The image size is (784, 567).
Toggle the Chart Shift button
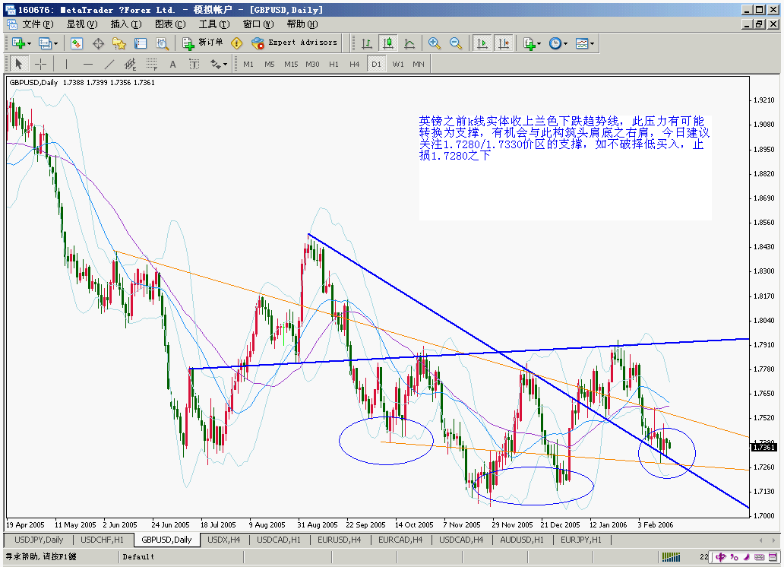[x=504, y=43]
